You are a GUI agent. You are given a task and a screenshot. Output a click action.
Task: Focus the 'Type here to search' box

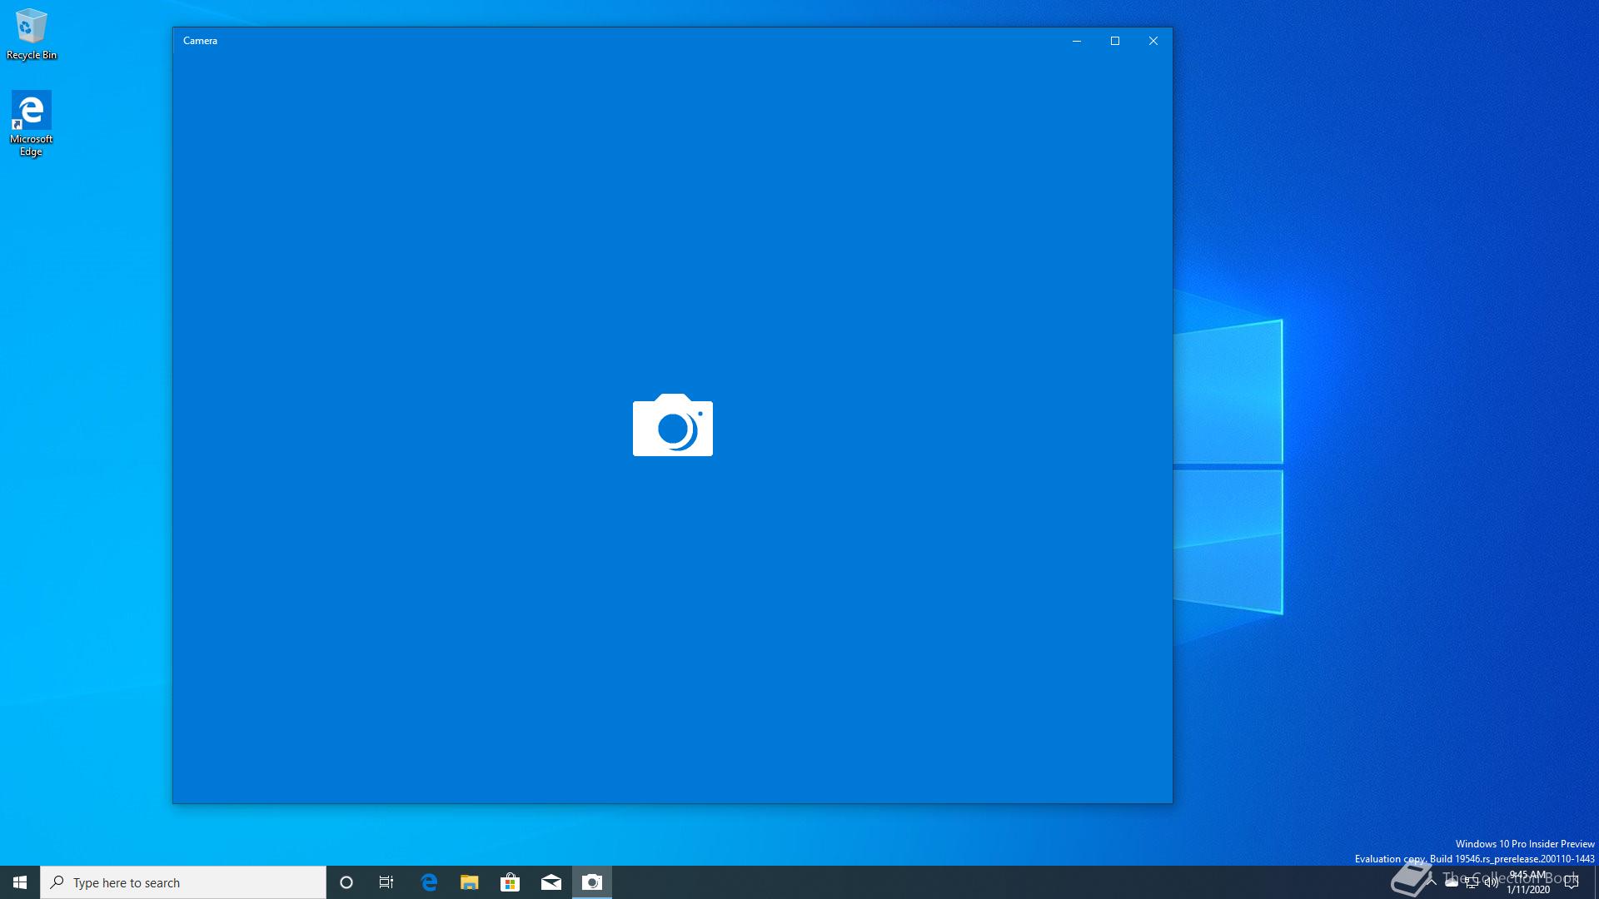[x=183, y=882]
